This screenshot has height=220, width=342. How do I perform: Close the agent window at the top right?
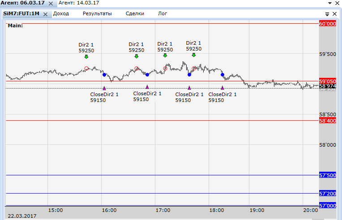tap(337, 3)
